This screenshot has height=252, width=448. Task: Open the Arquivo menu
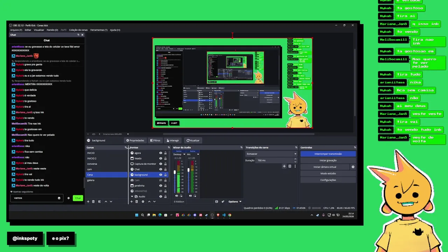16,30
